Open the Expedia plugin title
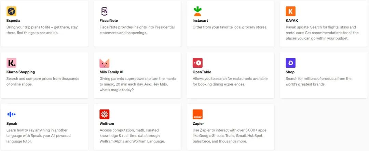The image size is (369, 151). click(13, 20)
